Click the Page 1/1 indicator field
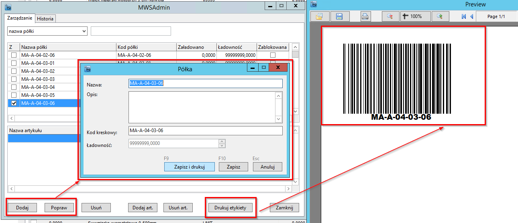Screen dimensions: 518x223 496,16
